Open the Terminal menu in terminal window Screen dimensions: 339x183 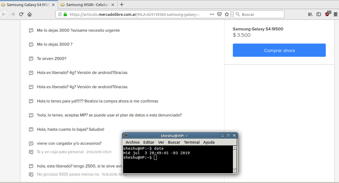click(192, 142)
